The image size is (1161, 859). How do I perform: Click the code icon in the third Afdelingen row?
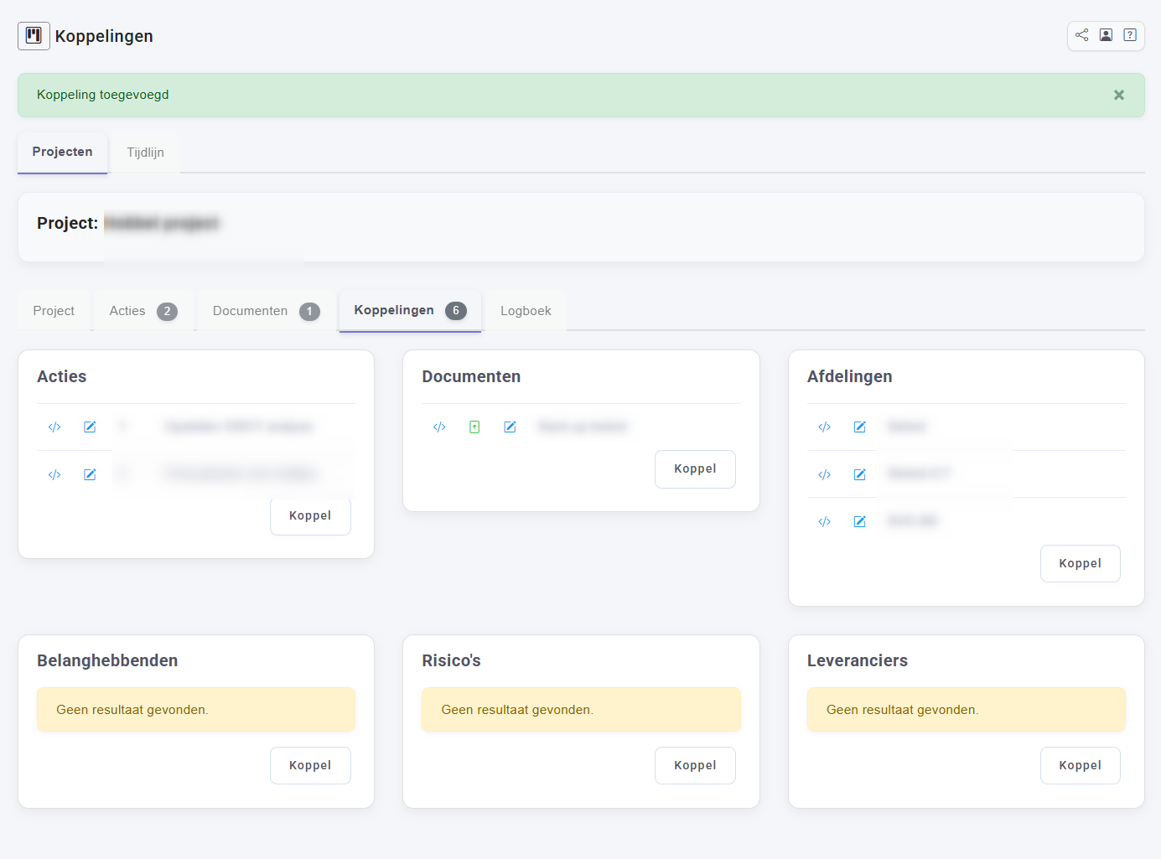(x=825, y=522)
